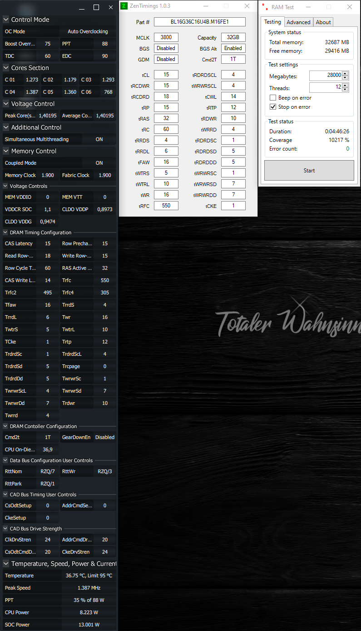The image size is (361, 631).
Task: Close the dark Ryzen tuning window
Action: coord(111,7)
